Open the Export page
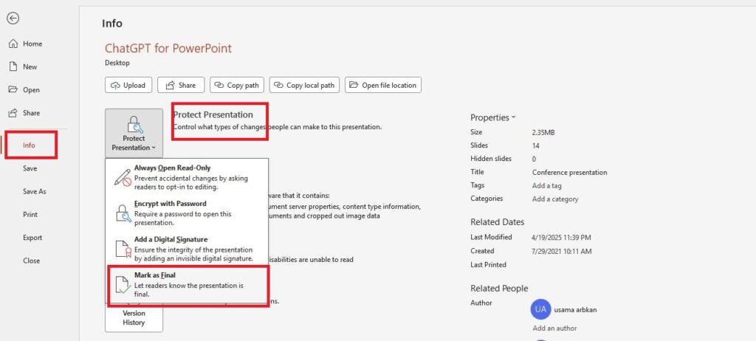 tap(32, 238)
